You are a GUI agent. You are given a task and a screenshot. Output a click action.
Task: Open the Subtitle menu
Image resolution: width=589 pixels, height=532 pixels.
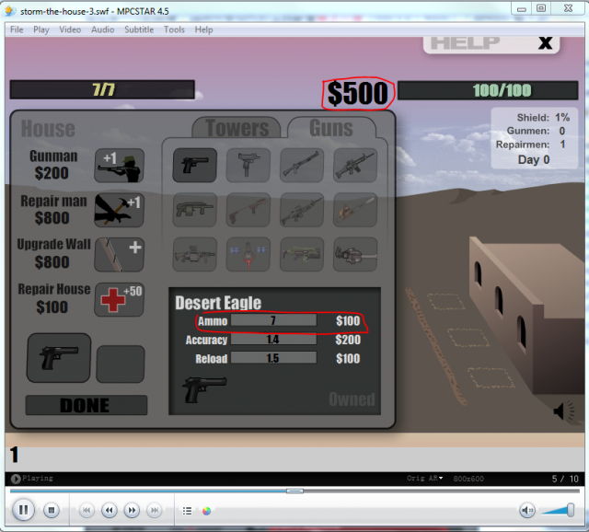pos(139,29)
